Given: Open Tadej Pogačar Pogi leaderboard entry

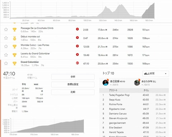Looking at the screenshot, I should [x=119, y=95].
